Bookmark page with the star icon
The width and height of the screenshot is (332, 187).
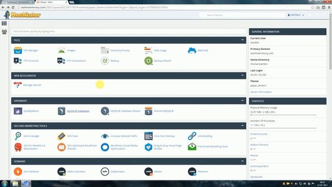pyautogui.click(x=312, y=7)
